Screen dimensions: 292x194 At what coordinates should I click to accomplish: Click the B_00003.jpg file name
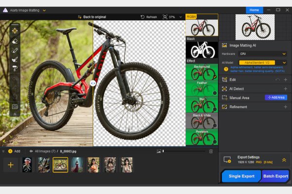click(x=68, y=151)
